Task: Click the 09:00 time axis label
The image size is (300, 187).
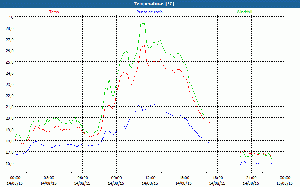Action: 116,178
